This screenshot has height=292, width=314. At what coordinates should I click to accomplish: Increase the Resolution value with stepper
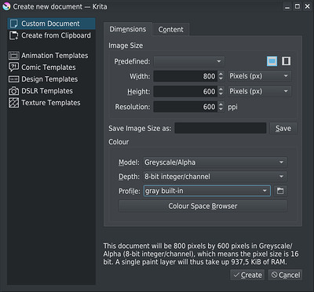coord(221,104)
